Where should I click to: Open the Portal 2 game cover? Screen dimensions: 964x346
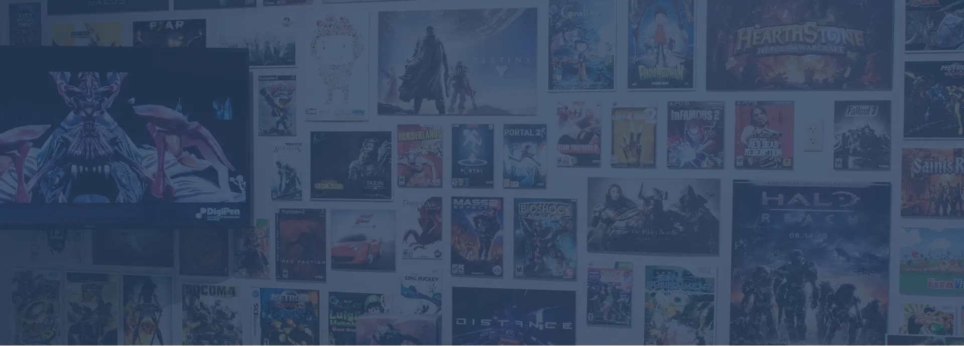(525, 156)
